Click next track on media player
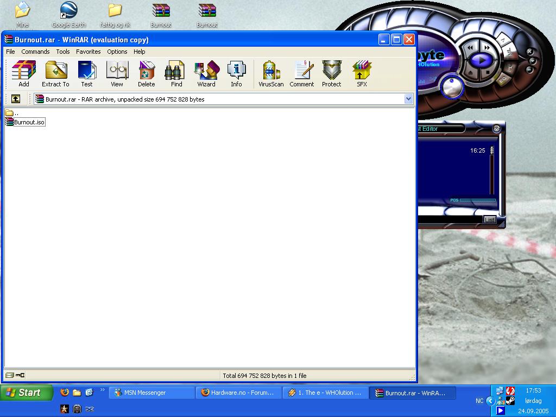 [487, 47]
